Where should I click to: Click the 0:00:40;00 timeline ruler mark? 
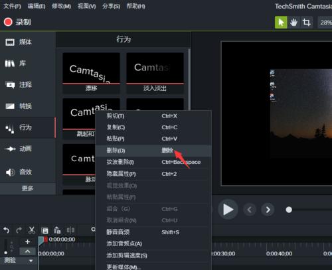(x=279, y=253)
